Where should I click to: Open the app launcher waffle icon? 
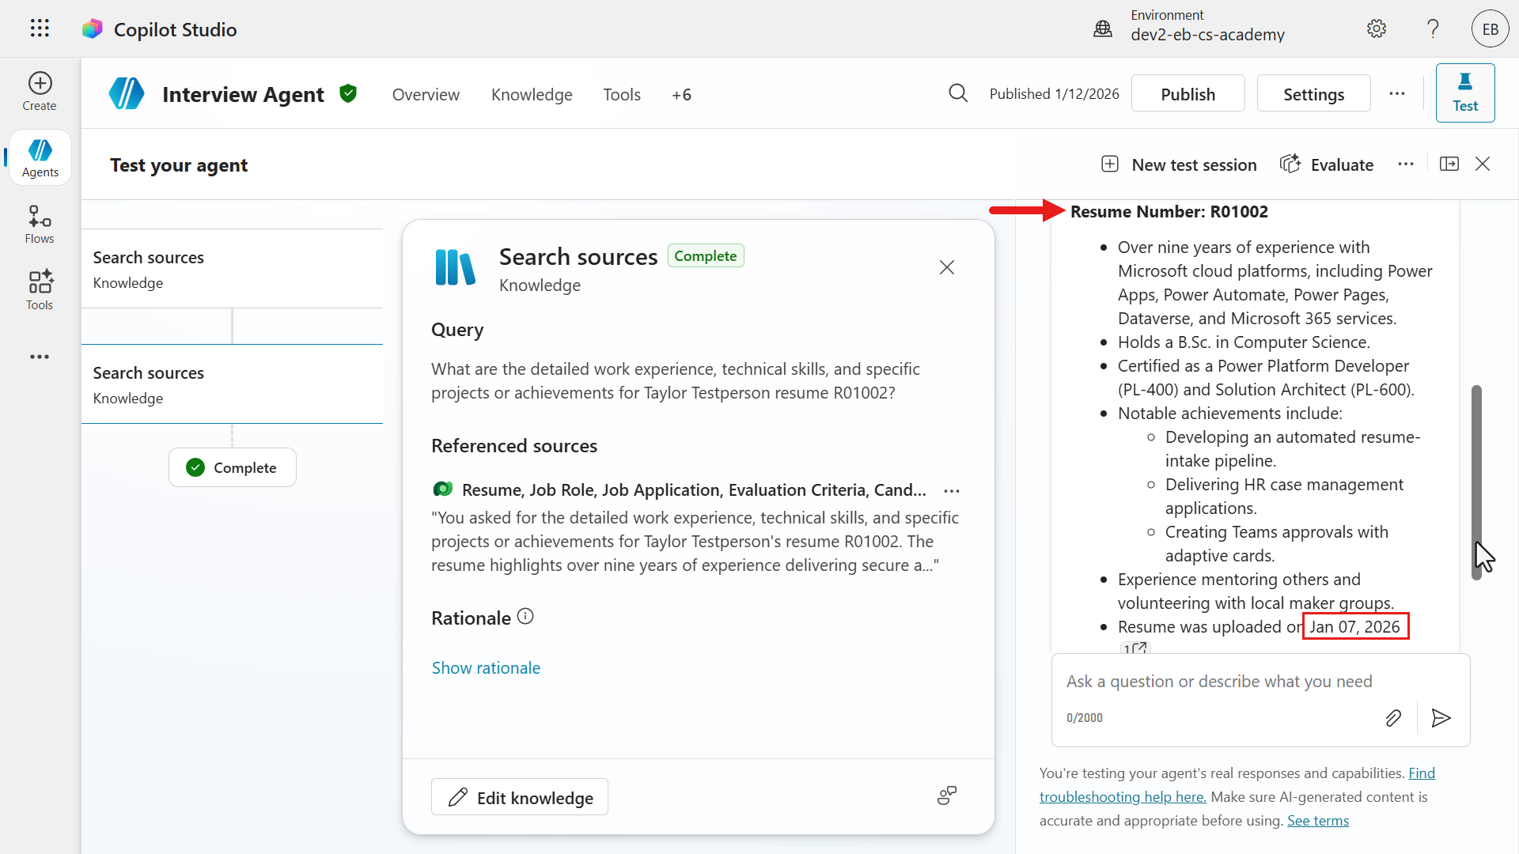[x=40, y=29]
